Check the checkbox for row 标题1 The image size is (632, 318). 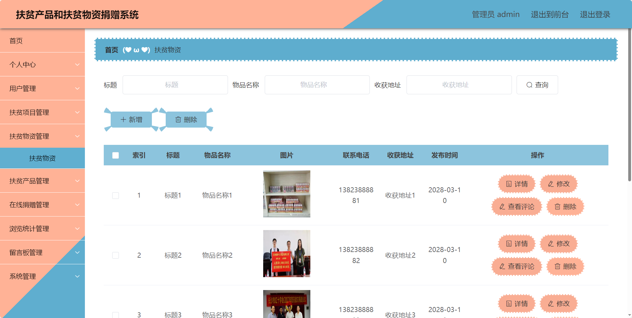coord(115,195)
